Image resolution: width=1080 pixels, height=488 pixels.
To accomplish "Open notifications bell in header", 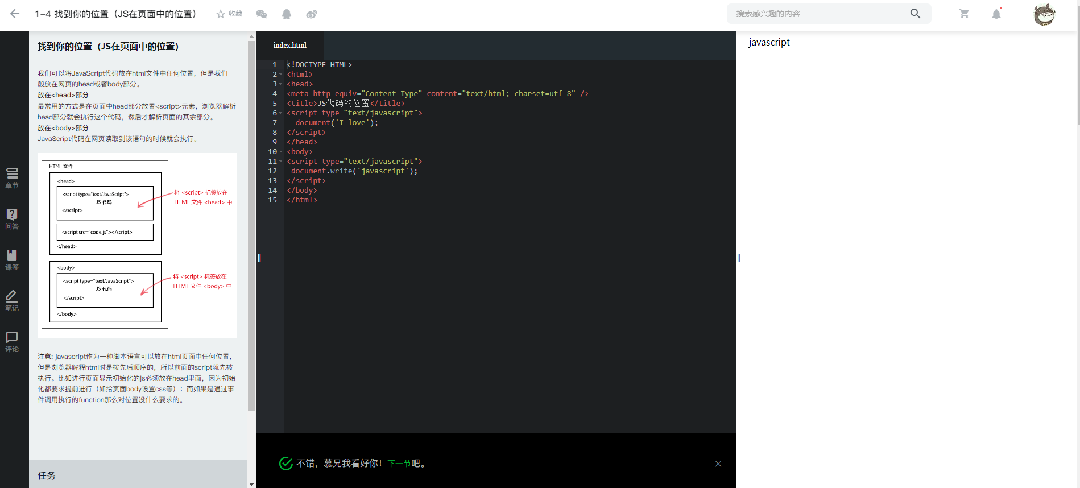I will (996, 14).
